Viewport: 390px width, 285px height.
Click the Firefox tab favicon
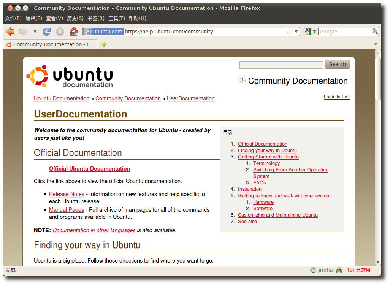click(x=9, y=45)
